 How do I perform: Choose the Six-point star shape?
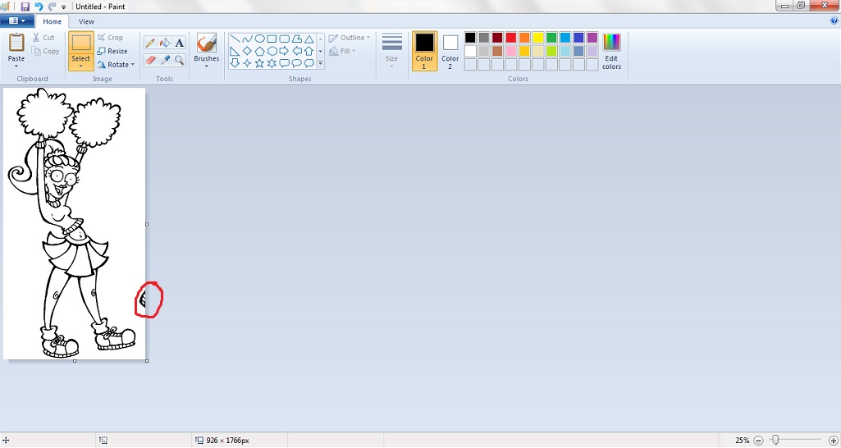[272, 63]
